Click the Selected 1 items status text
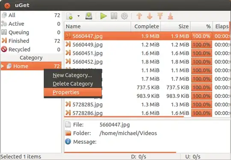 (21, 157)
